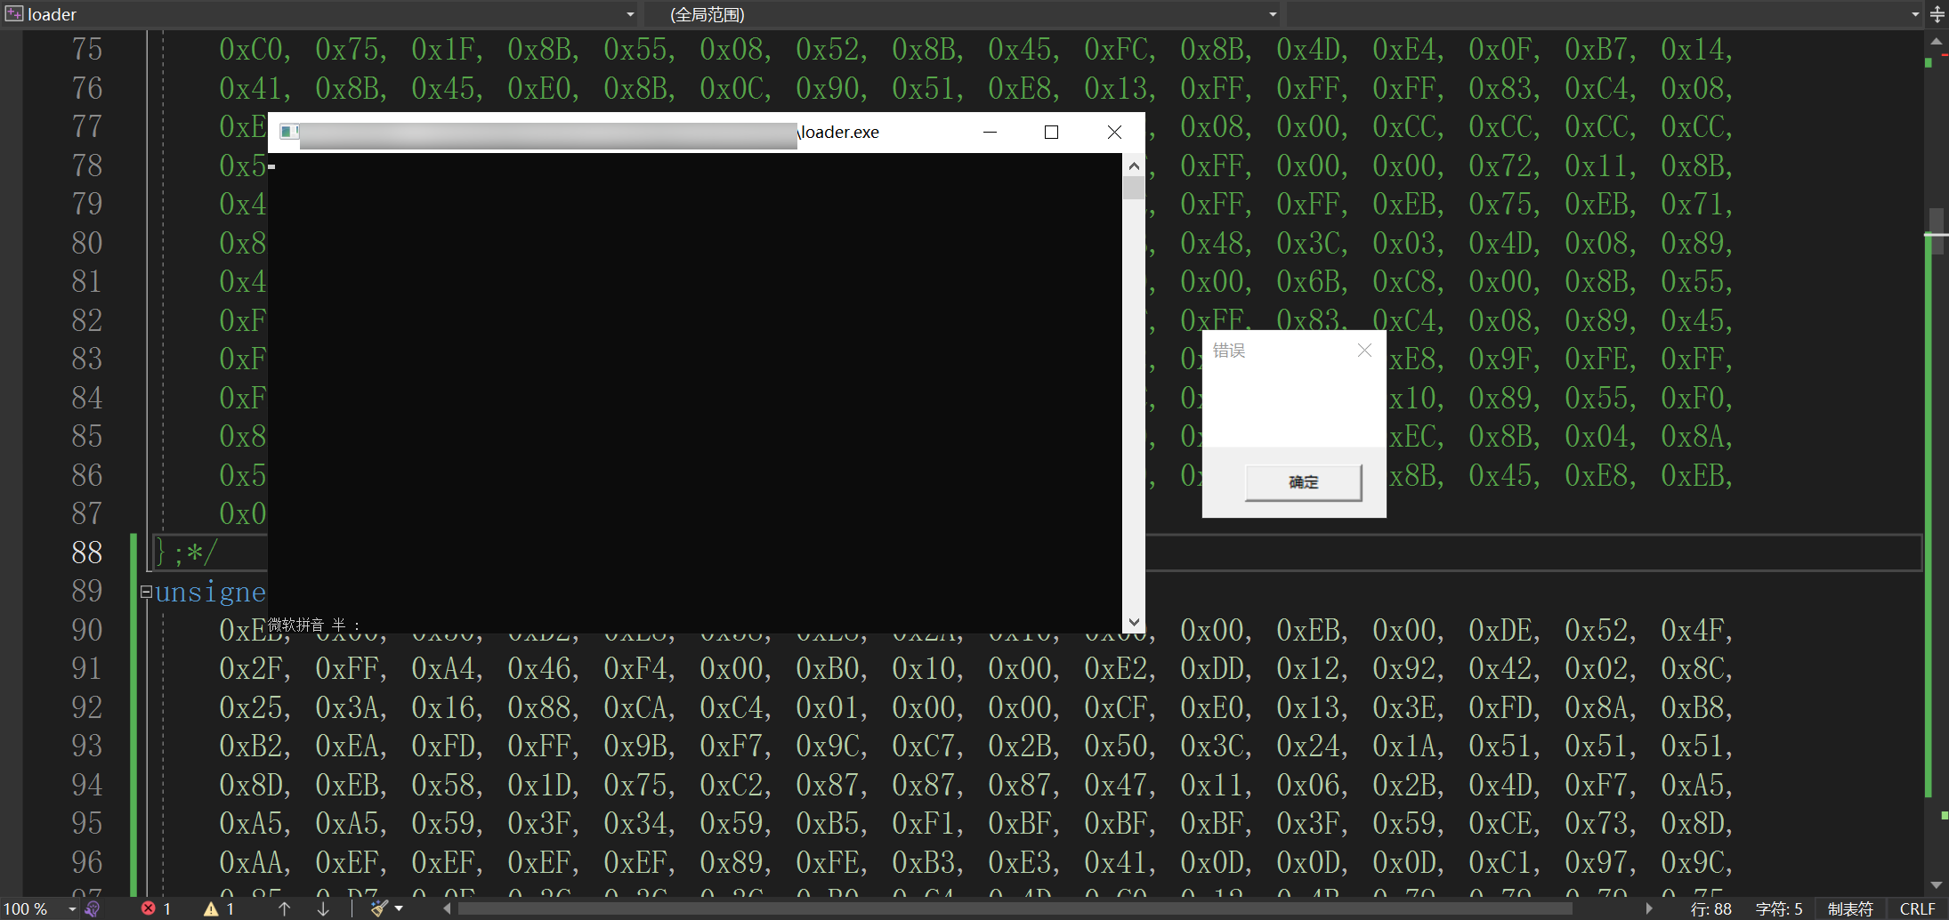
Task: Click the split editor icon at top right
Action: click(x=1937, y=14)
